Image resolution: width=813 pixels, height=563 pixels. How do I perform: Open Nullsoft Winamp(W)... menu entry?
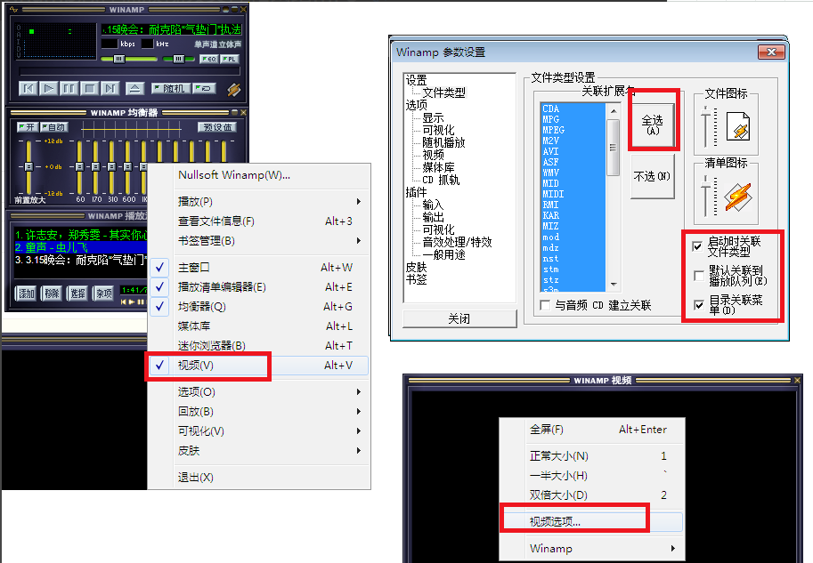point(259,175)
